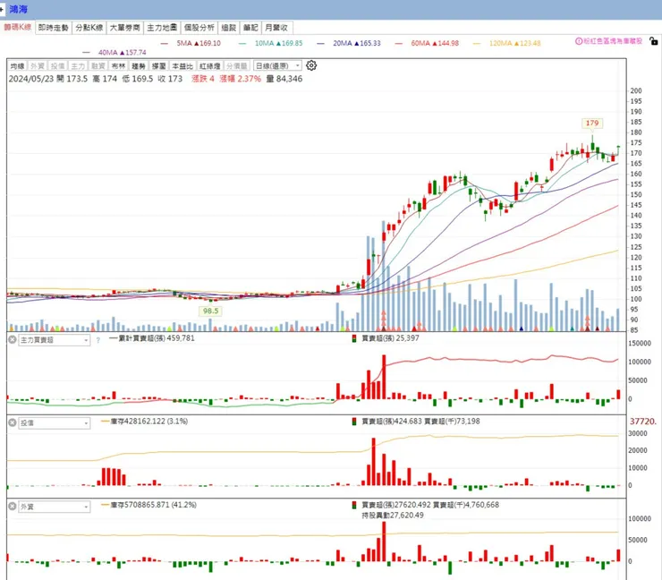Screen dimensions: 662x580
Task: Click the 10MA legend entry
Action: 271,43
